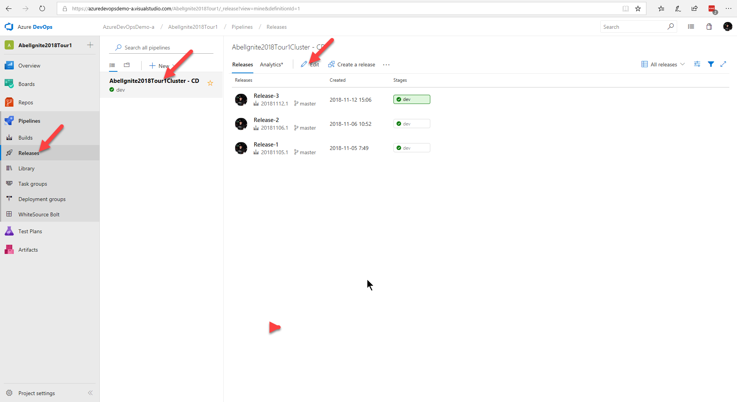This screenshot has height=402, width=737.
Task: Click AzureDevOpsDemo-a breadcrumb
Action: tap(129, 27)
